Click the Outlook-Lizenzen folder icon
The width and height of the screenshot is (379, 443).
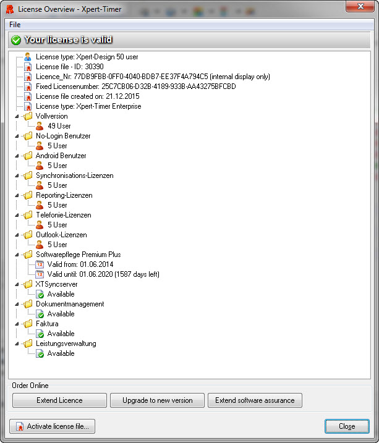tap(28, 235)
